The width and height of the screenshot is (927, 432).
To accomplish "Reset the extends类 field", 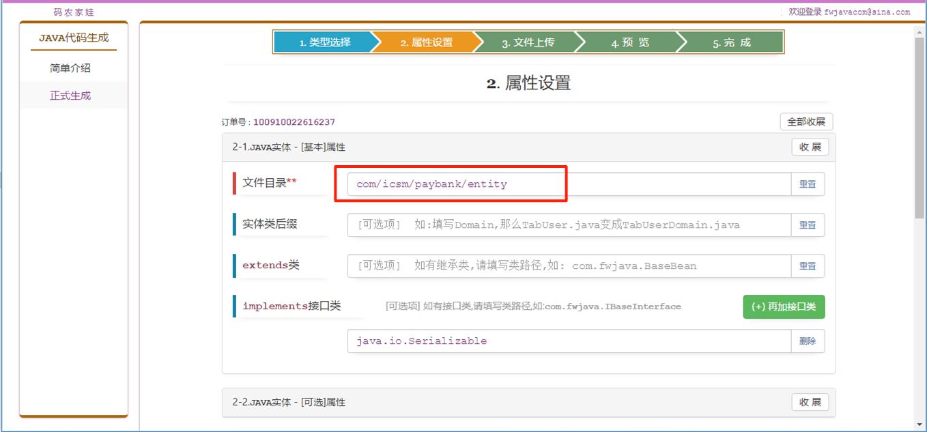I will 808,266.
